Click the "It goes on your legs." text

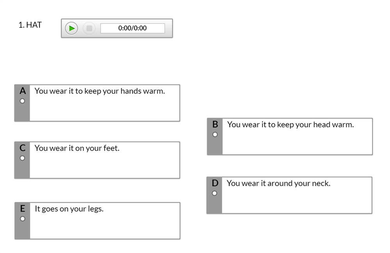coord(69,209)
